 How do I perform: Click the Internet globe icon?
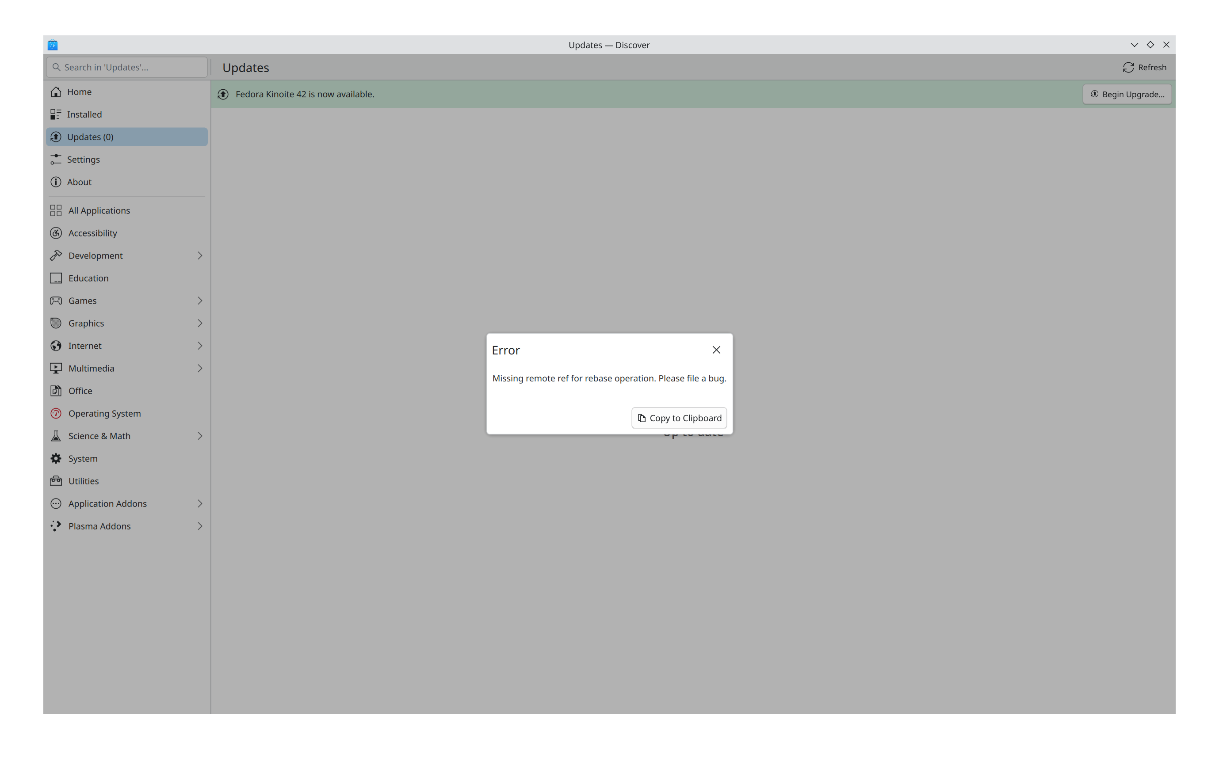[x=56, y=346]
